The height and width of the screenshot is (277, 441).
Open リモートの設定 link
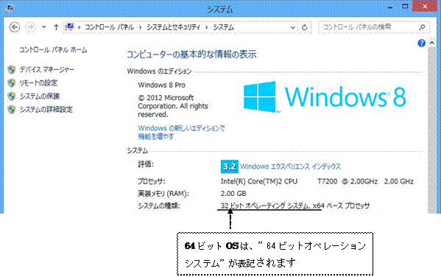pyautogui.click(x=38, y=83)
